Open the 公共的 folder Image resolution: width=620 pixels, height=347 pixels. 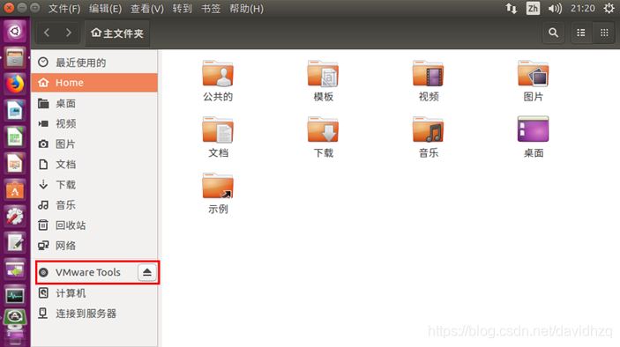[x=218, y=81]
